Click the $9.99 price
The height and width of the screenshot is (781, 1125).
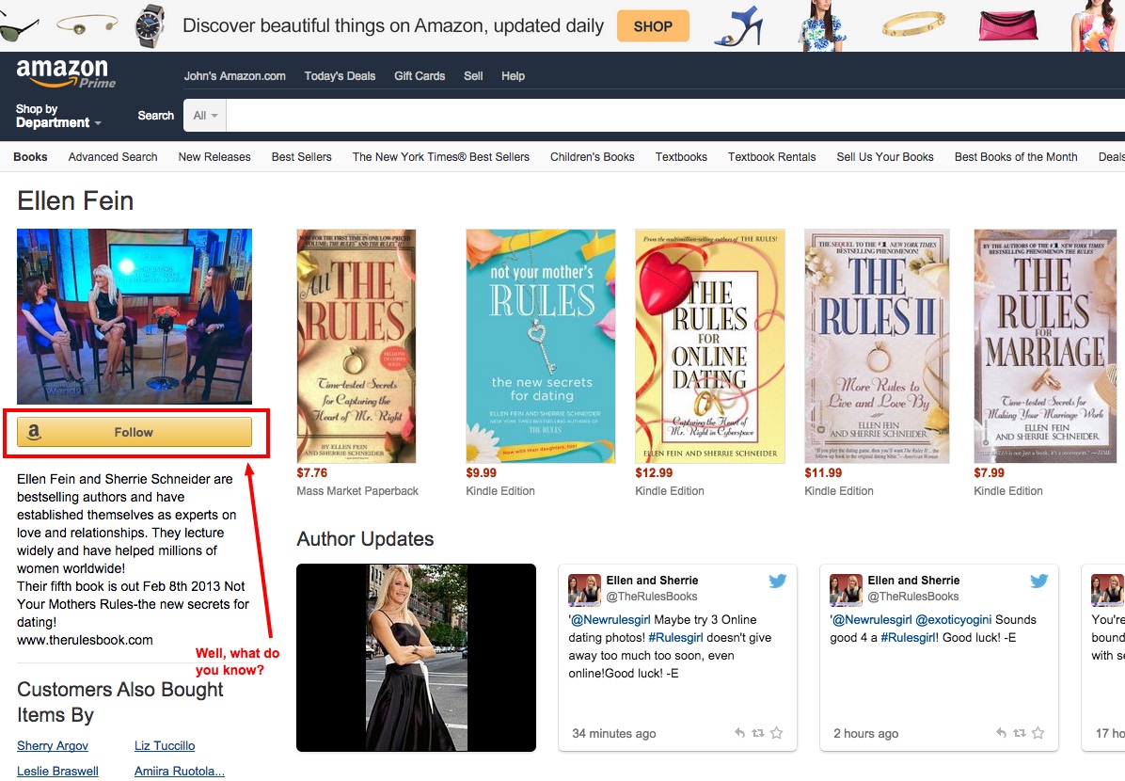tap(482, 473)
